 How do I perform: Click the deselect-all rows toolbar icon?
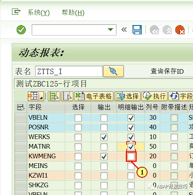tap(67, 96)
